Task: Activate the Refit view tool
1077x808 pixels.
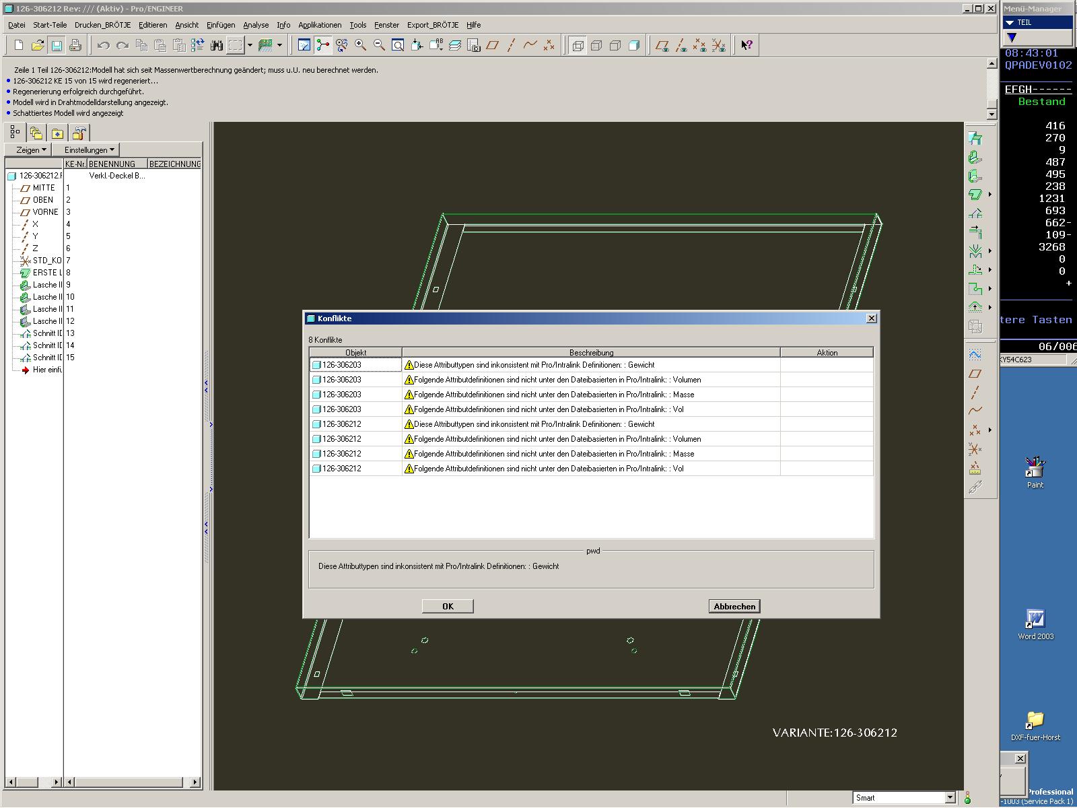Action: tap(397, 44)
